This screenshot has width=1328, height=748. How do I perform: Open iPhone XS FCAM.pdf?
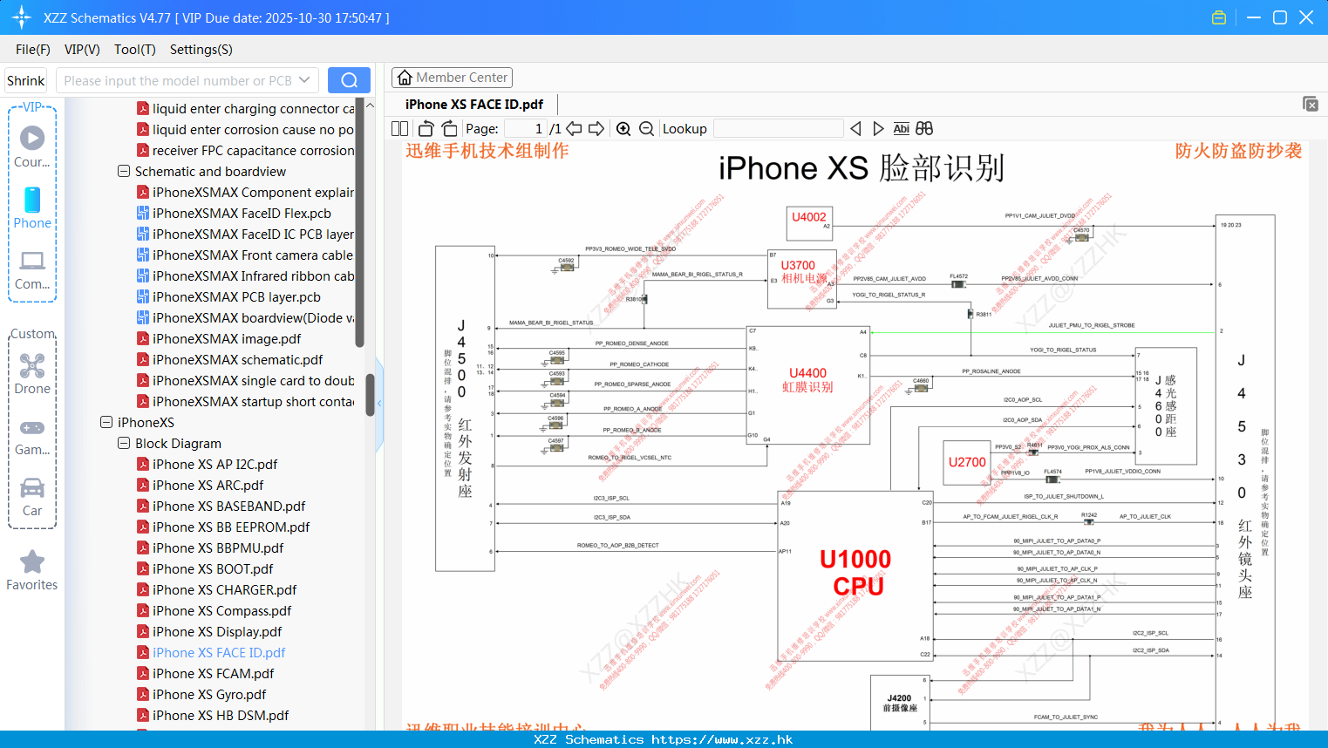(x=205, y=673)
